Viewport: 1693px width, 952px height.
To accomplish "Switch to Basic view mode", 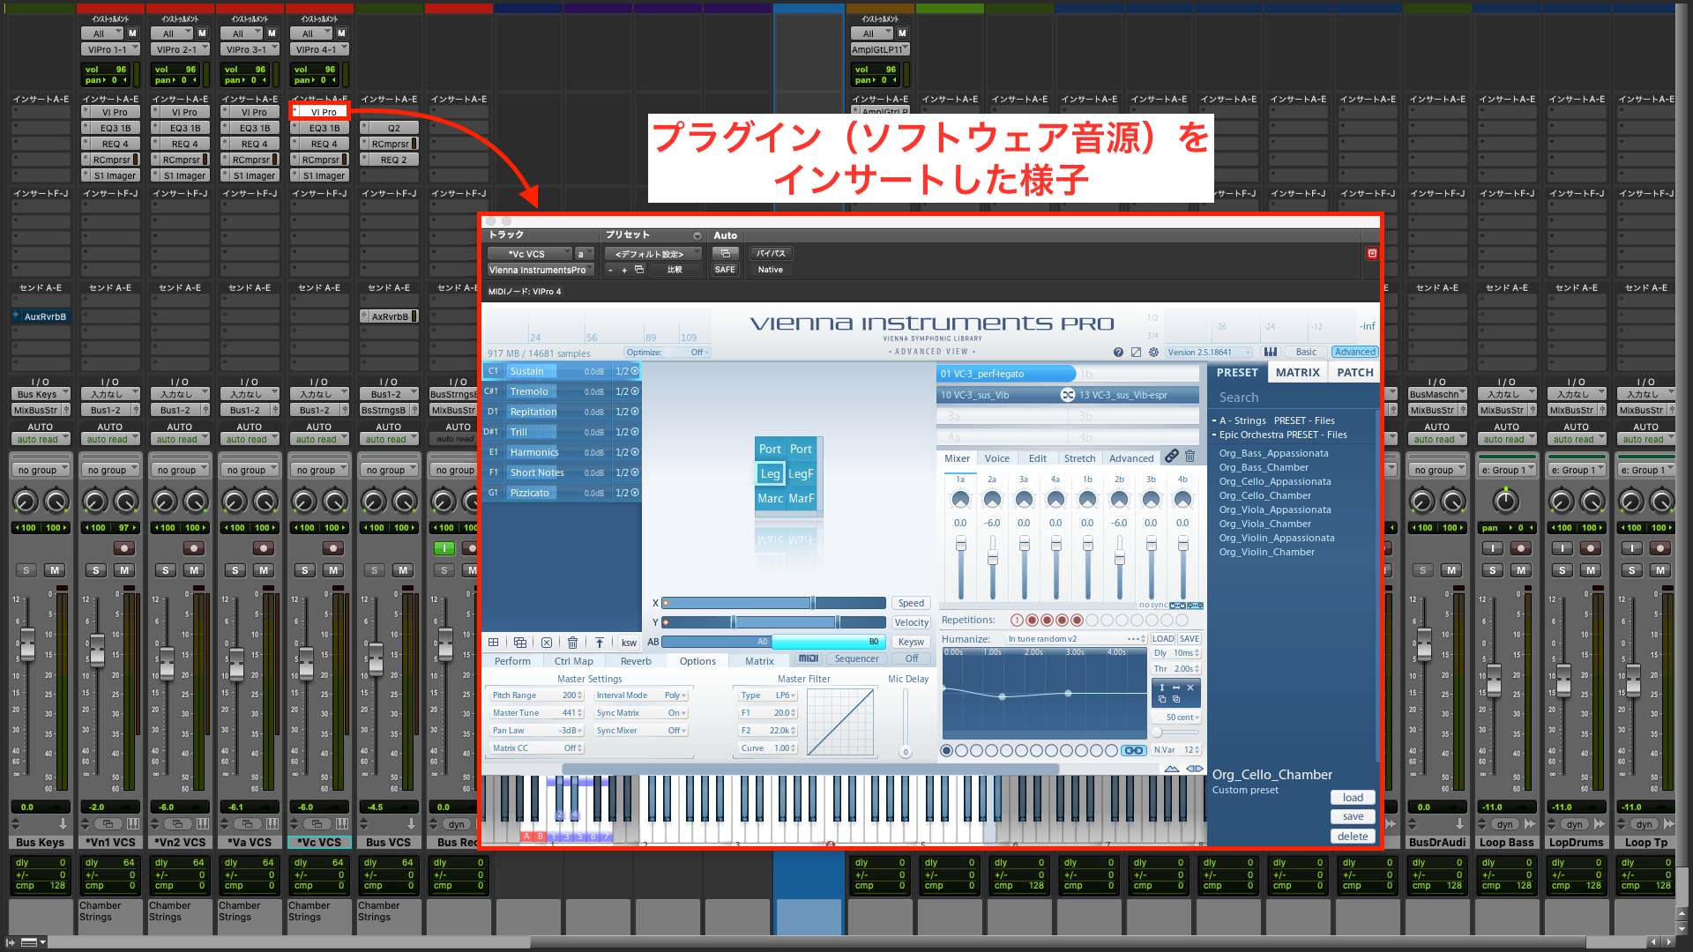I will [1306, 352].
